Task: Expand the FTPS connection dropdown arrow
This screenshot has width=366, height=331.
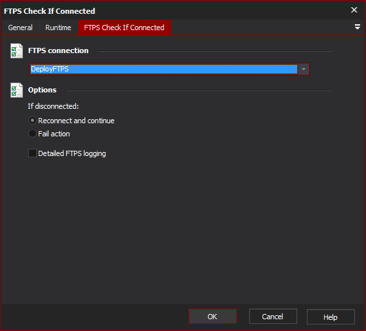Action: point(304,69)
